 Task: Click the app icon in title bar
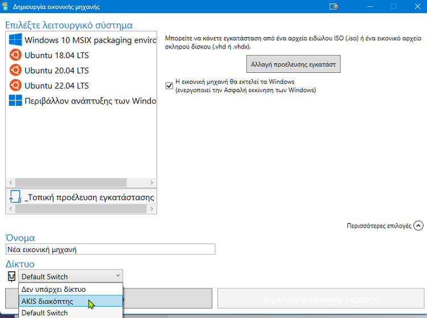coord(5,6)
